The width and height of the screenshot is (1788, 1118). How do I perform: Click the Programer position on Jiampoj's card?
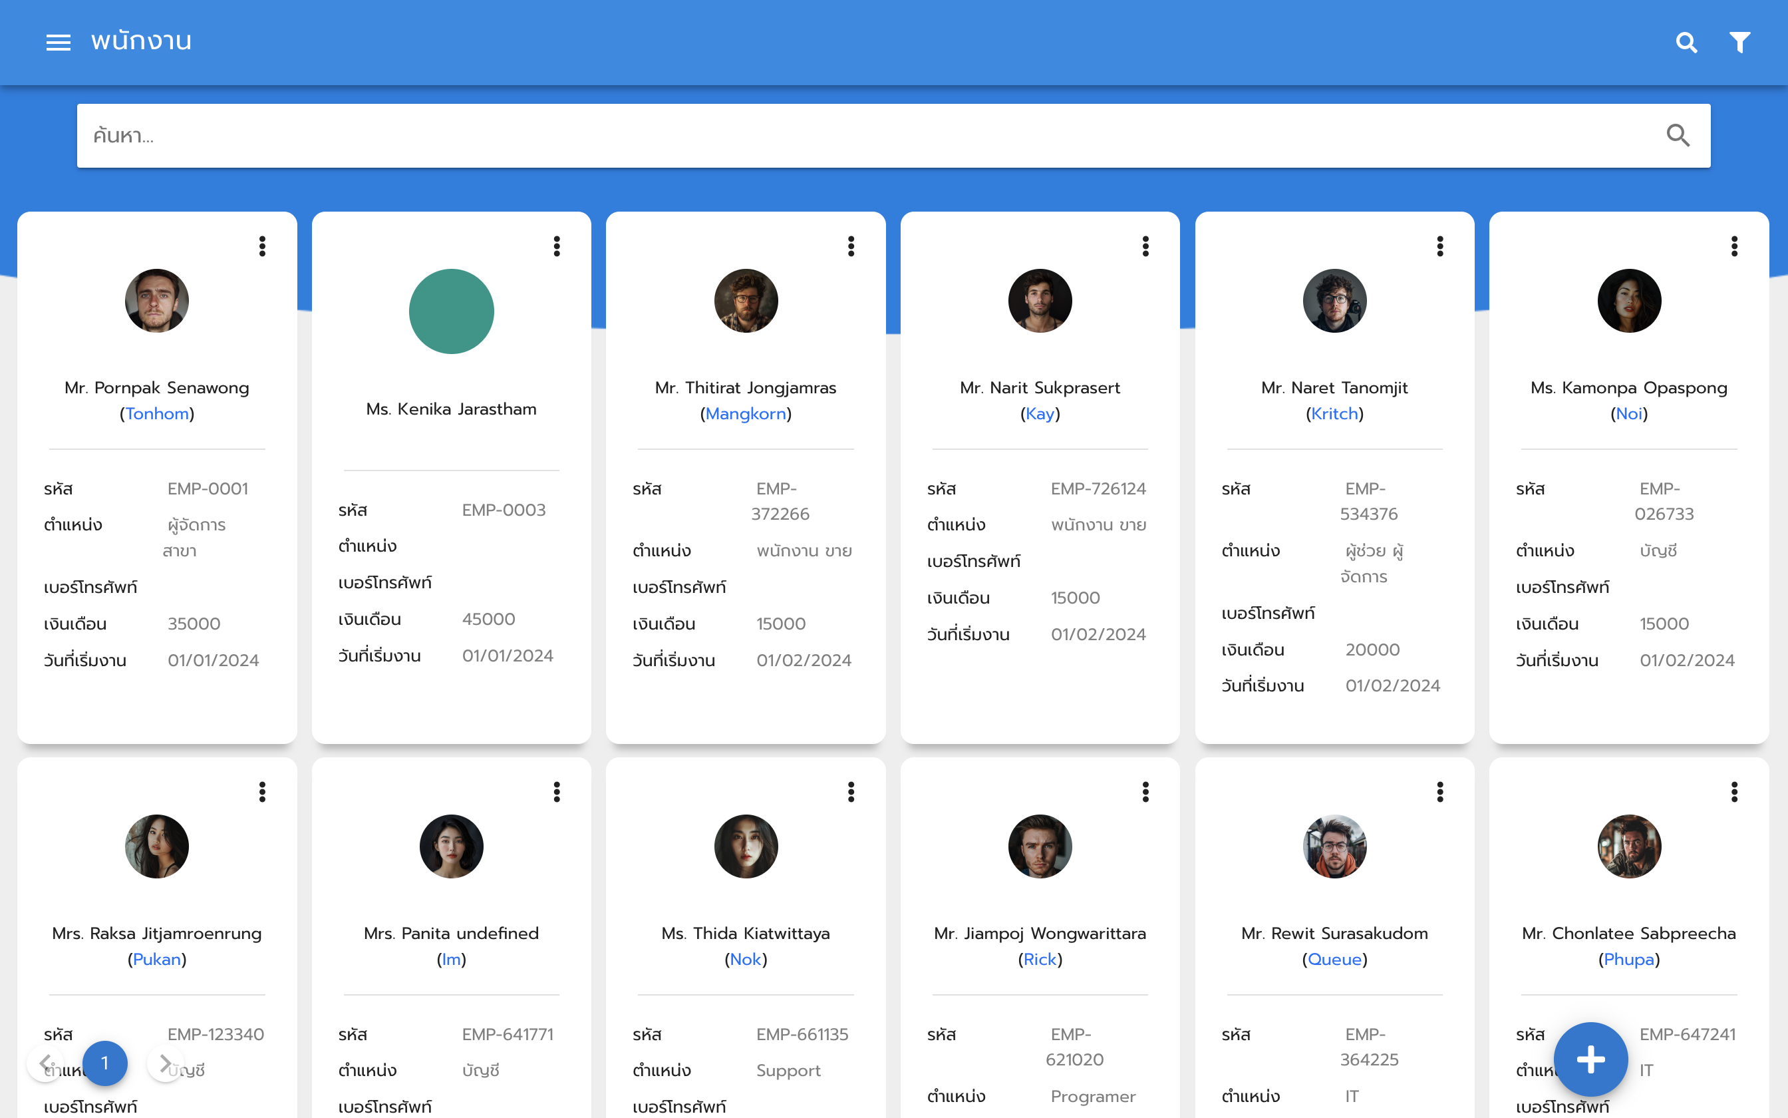coord(1094,1097)
